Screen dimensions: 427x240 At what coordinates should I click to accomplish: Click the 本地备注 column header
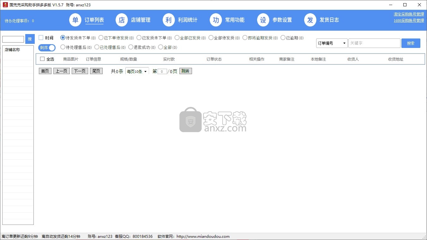coord(318,59)
